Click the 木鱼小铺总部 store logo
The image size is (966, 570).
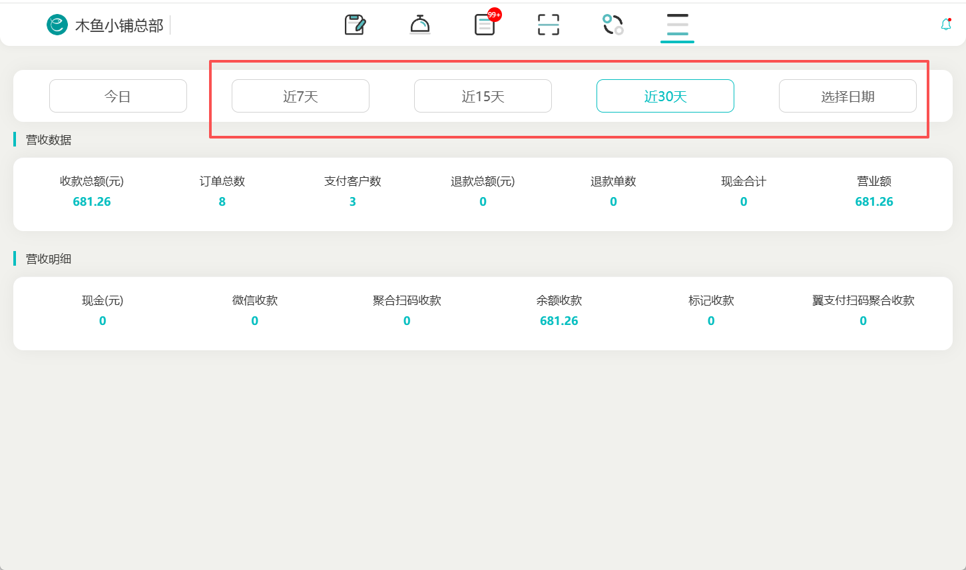tap(57, 25)
